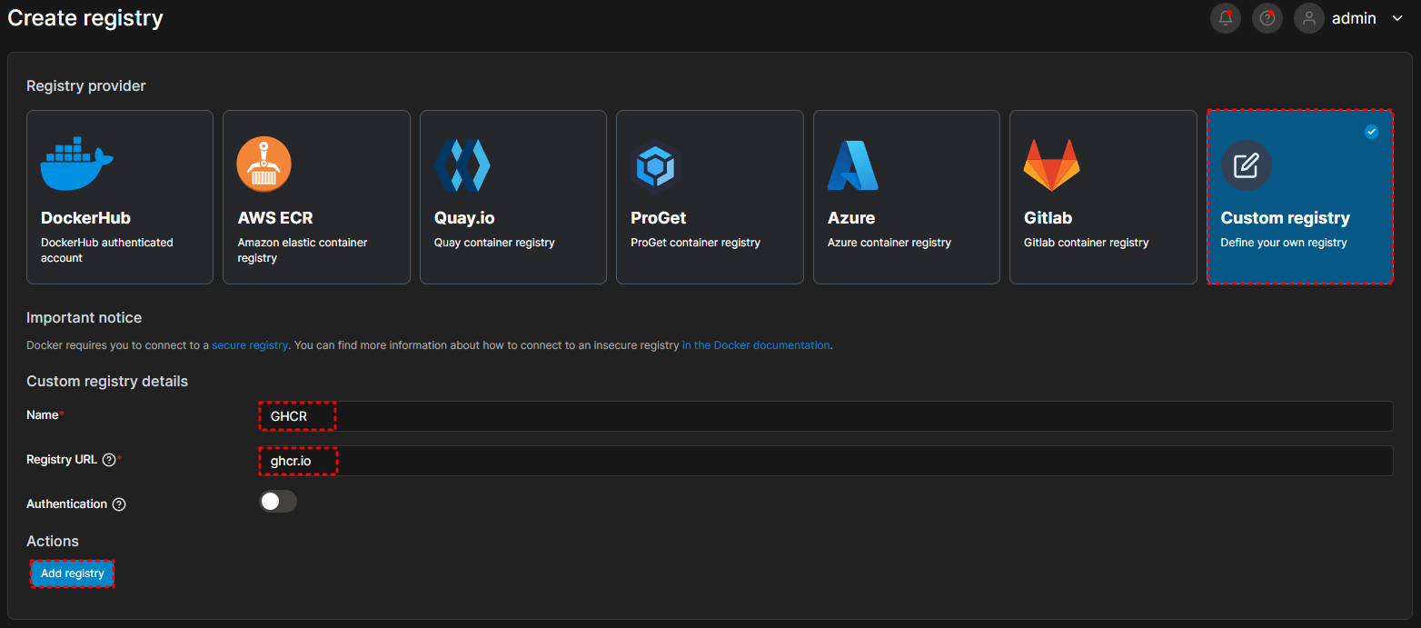
Task: Click the Custom registry details heading
Action: pos(107,382)
